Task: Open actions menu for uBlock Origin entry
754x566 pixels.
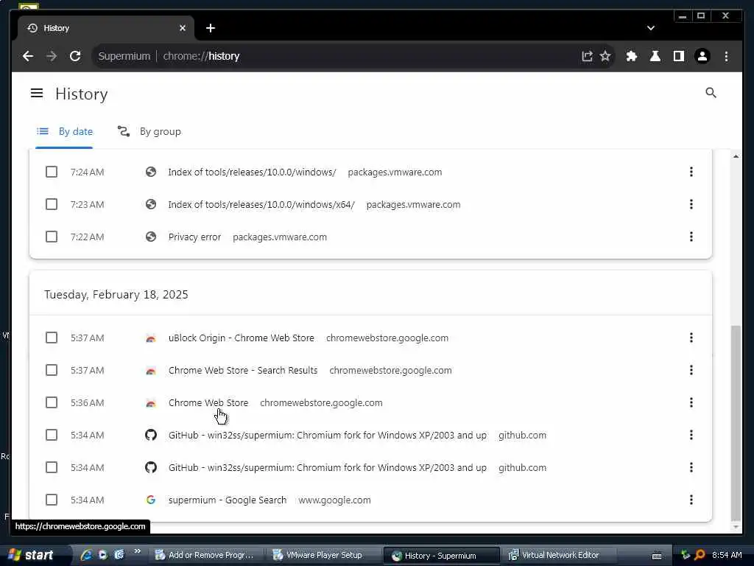Action: click(691, 338)
